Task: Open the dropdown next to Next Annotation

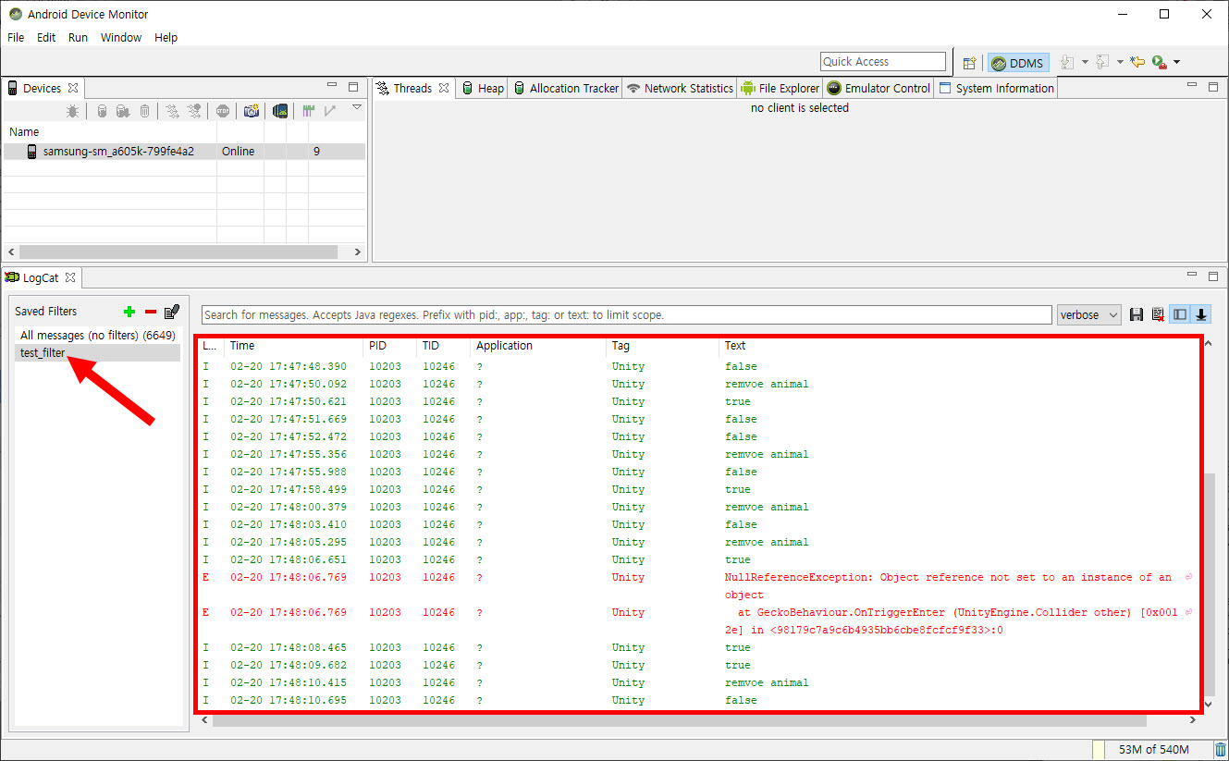Action: [1085, 62]
